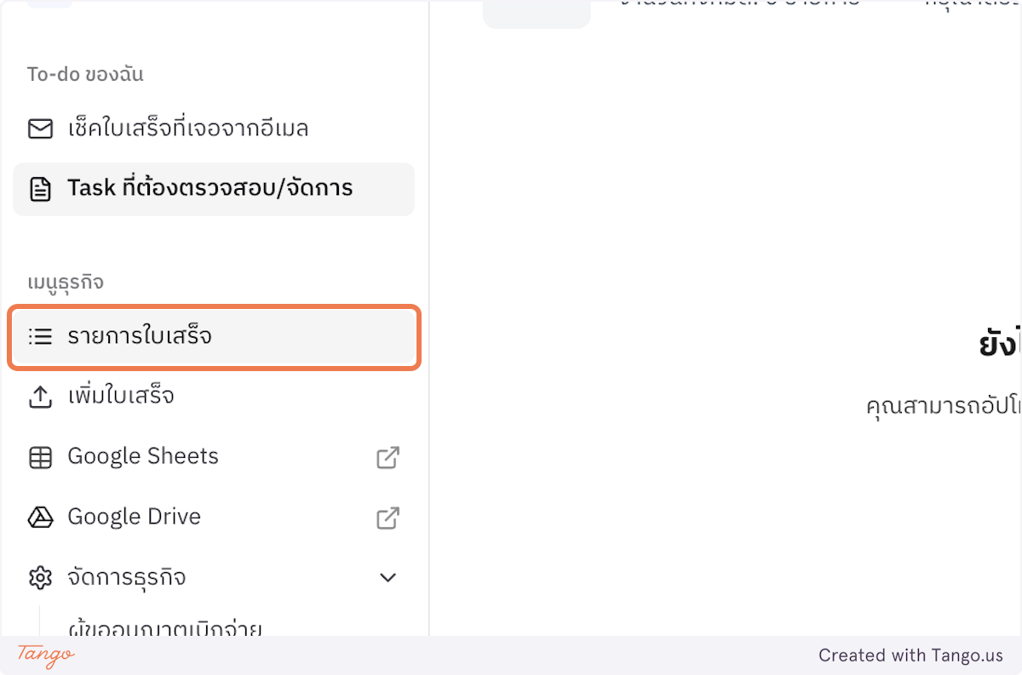Click the Google Sheets table icon

(39, 456)
